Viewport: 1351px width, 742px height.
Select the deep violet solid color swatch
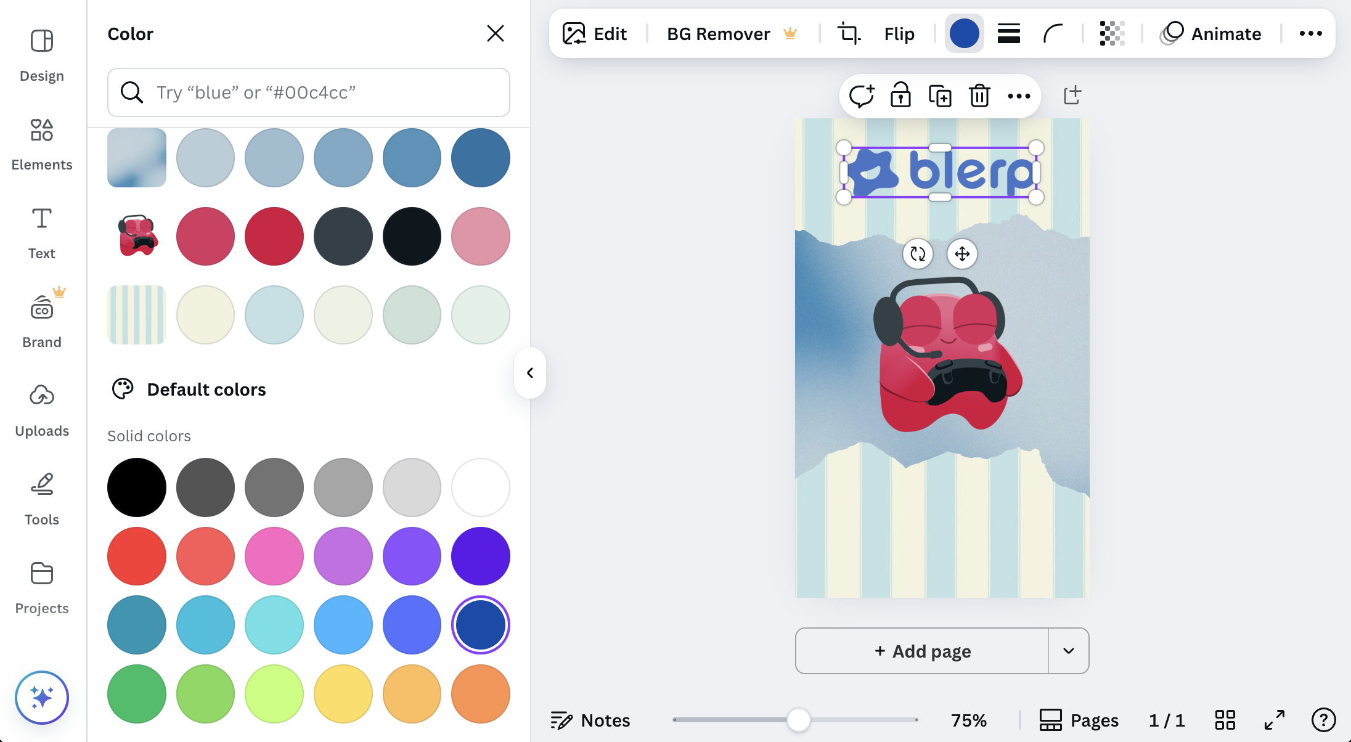481,556
